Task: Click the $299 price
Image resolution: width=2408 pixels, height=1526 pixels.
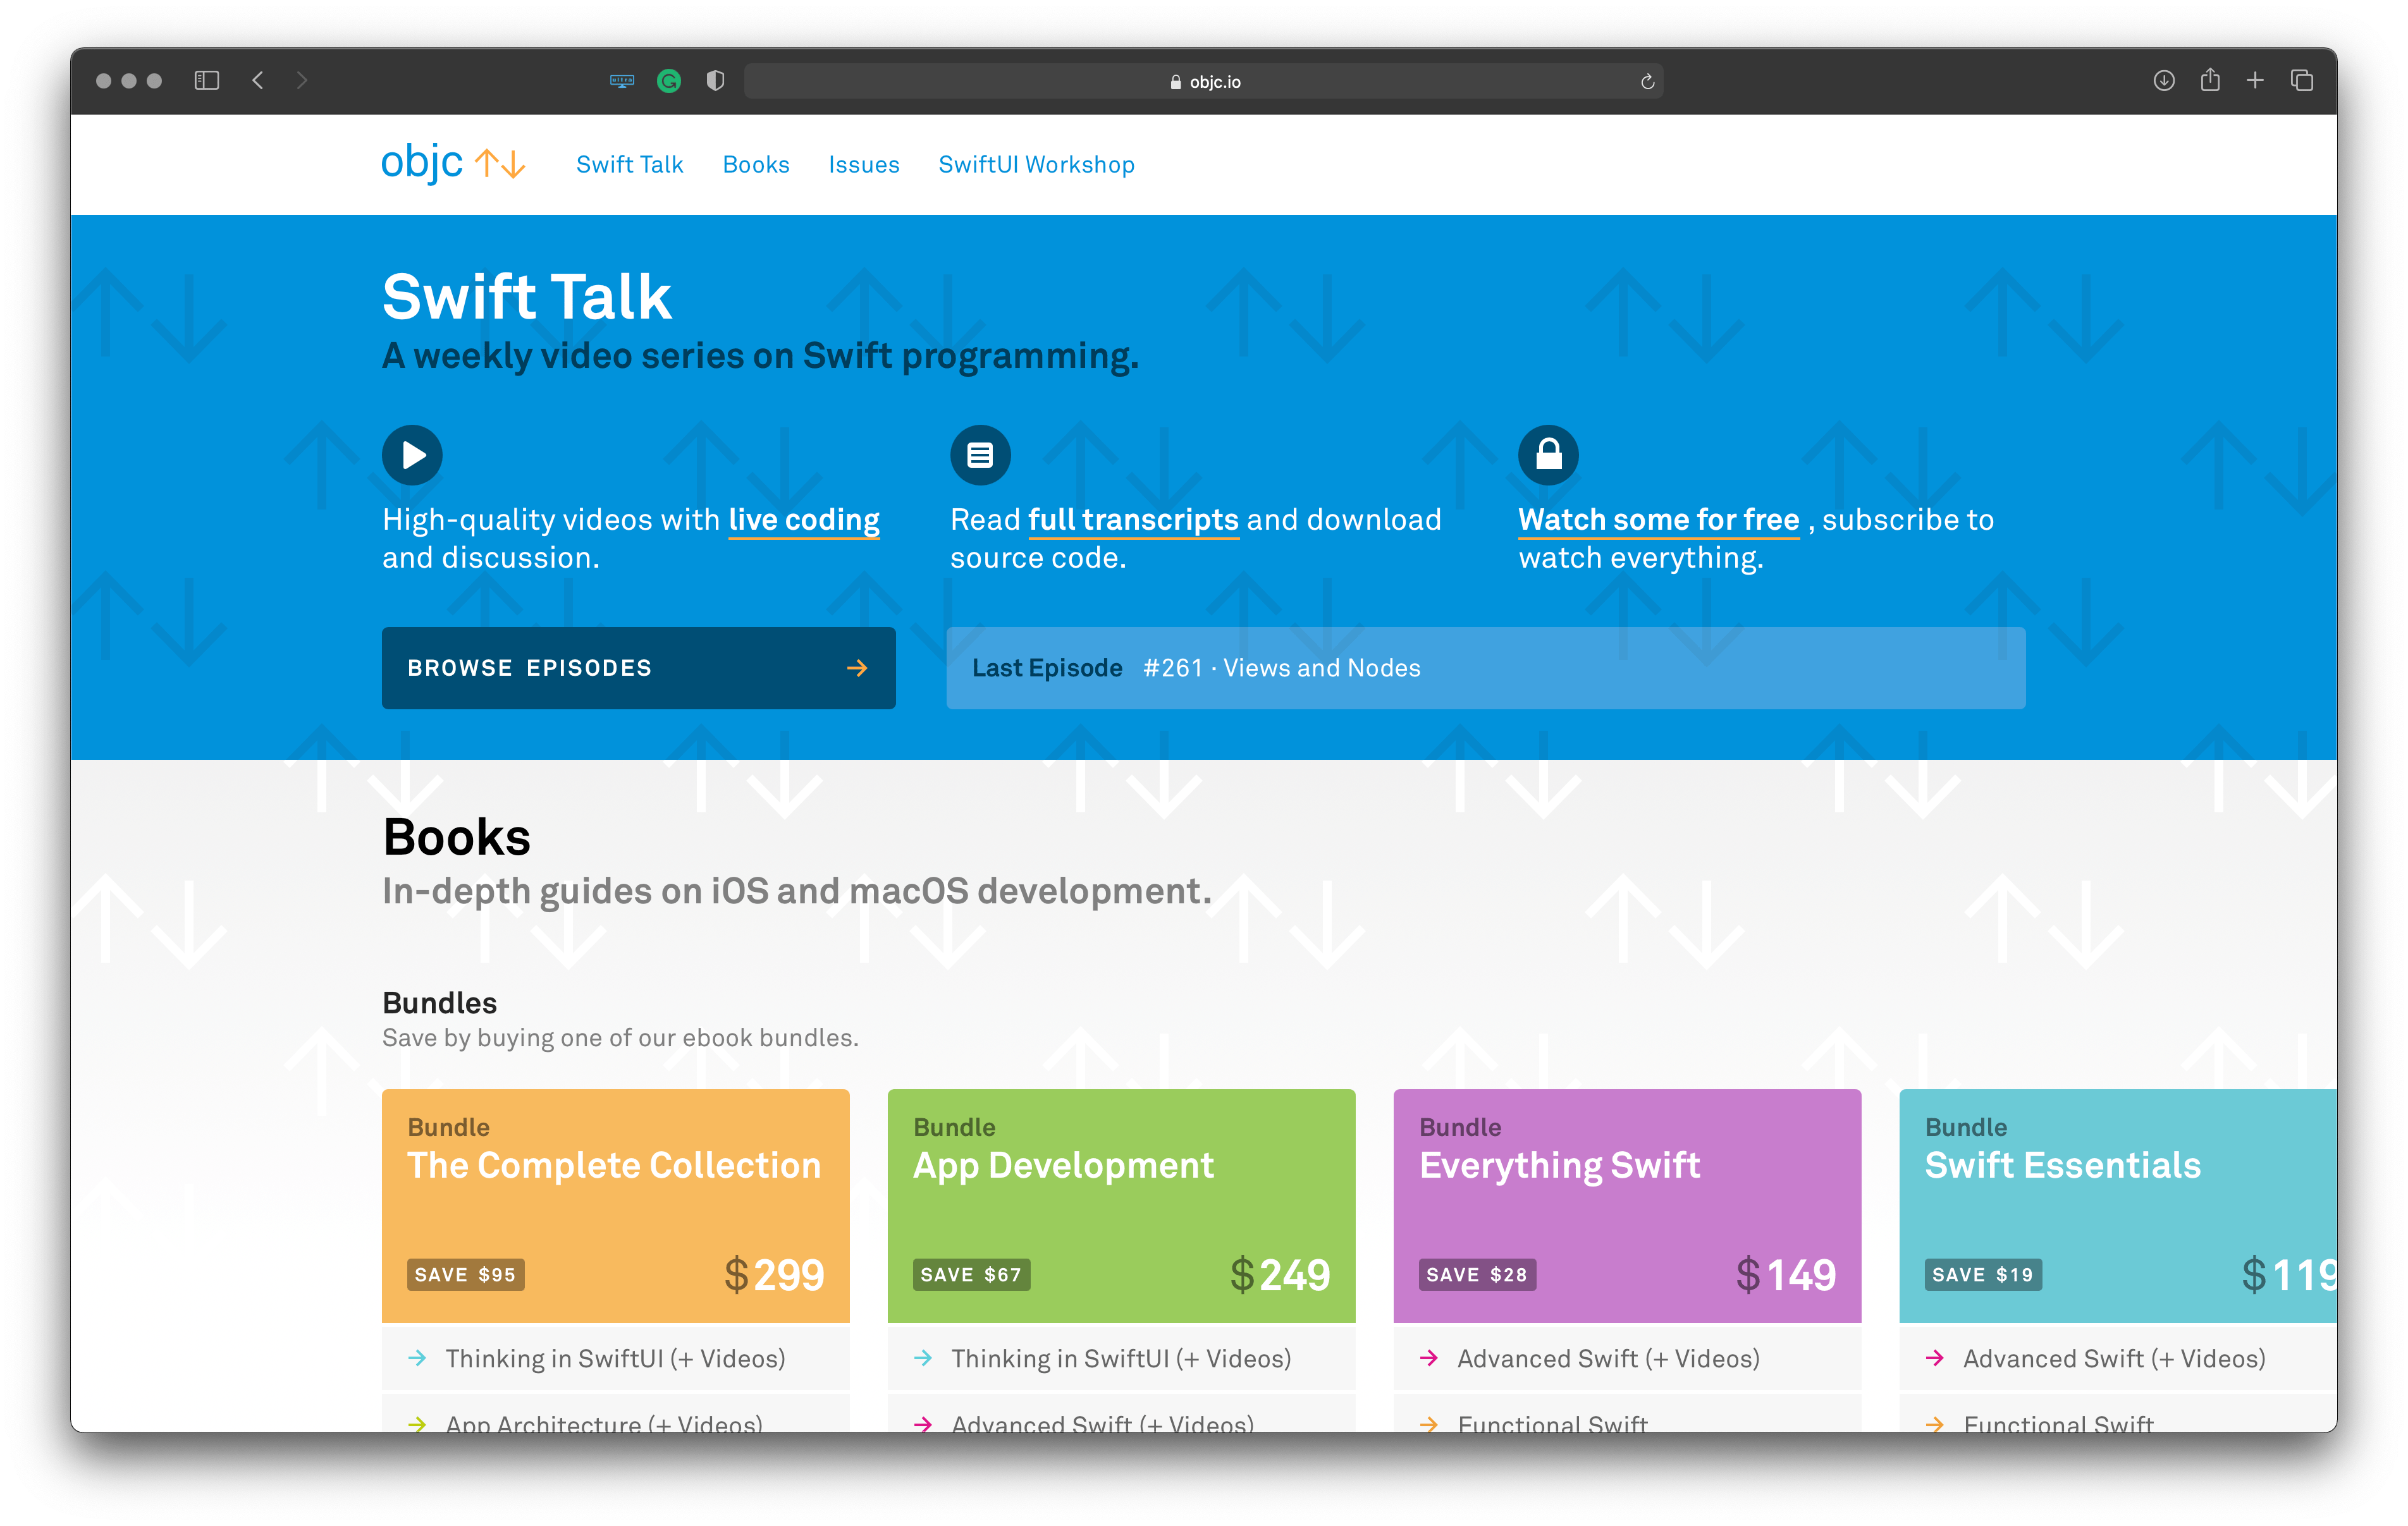Action: pyautogui.click(x=774, y=1274)
